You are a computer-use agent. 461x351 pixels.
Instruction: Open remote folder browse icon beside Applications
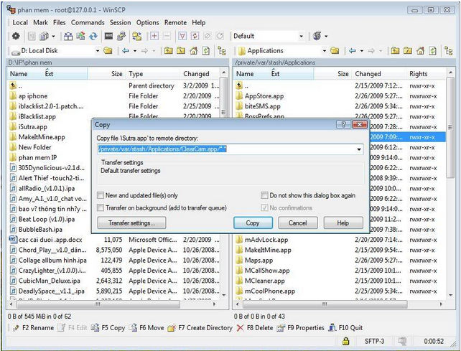335,51
